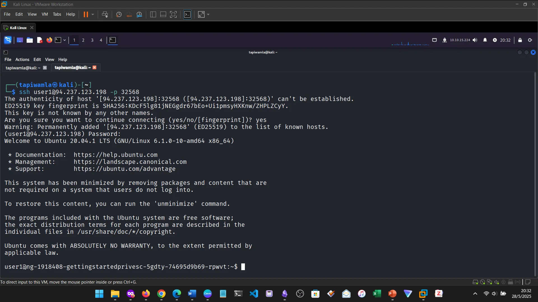Open the Kali applications menu

(8, 40)
